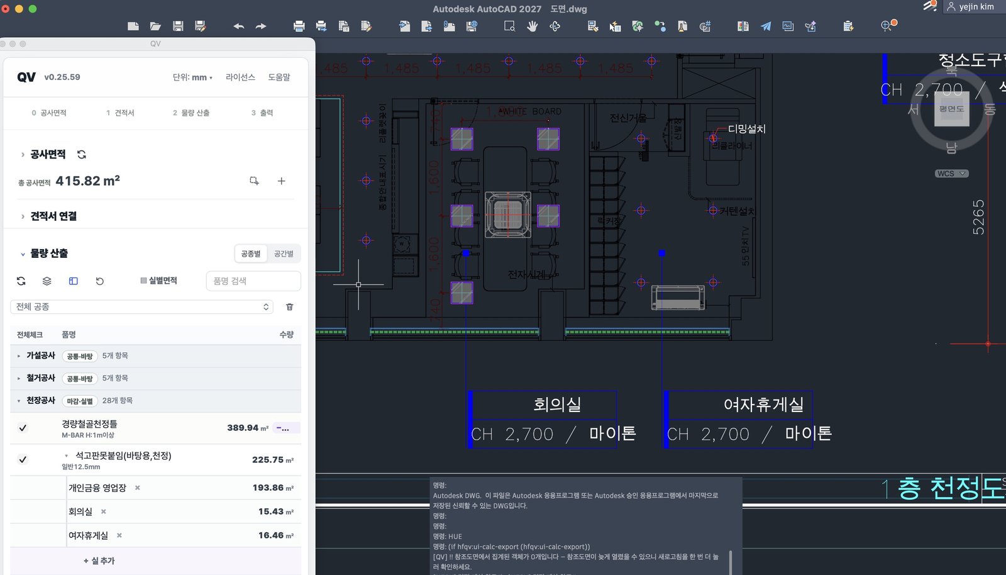1006x575 pixels.
Task: Click the Batch Plot printer icon with arrow
Action: (x=321, y=26)
